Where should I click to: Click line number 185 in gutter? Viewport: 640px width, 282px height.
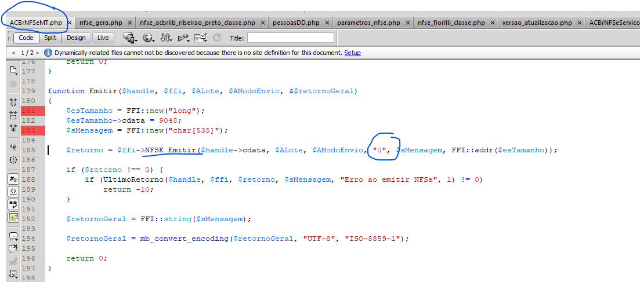click(28, 150)
